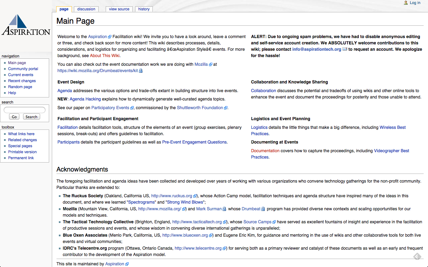This screenshot has width=428, height=267.
Task: Click the Log in link
Action: (x=415, y=3)
